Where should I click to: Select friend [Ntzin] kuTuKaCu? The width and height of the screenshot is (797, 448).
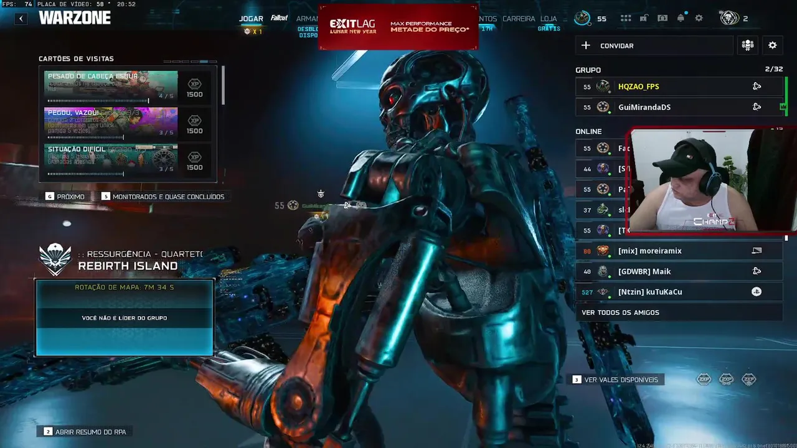[x=679, y=292]
